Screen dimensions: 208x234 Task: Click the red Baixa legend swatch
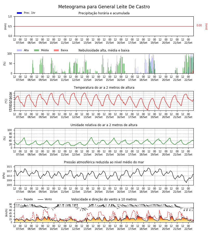click(56, 50)
